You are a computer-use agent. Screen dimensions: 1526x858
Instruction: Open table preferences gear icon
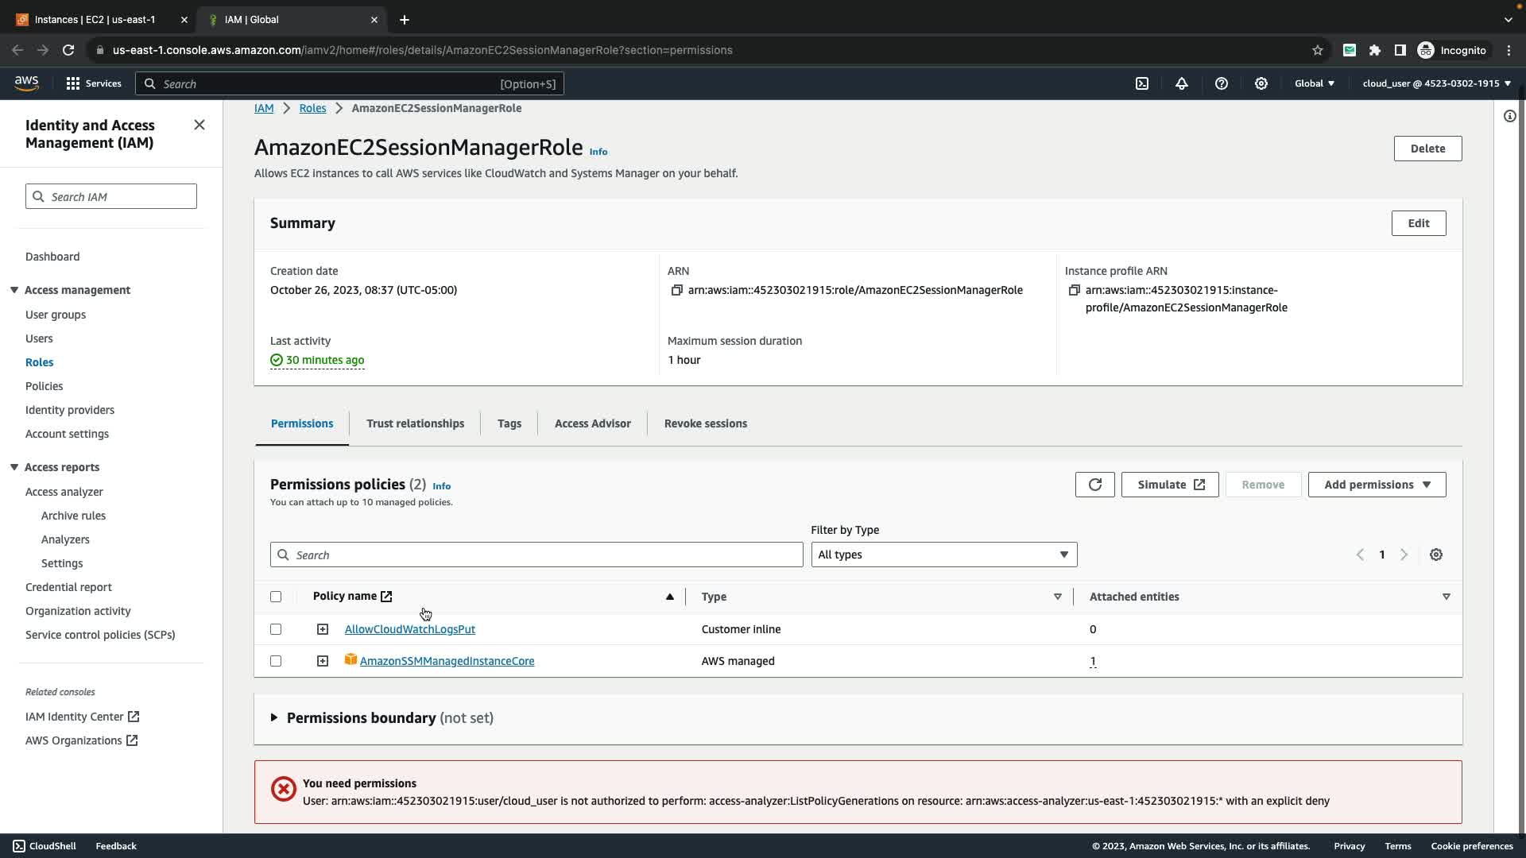coord(1436,555)
